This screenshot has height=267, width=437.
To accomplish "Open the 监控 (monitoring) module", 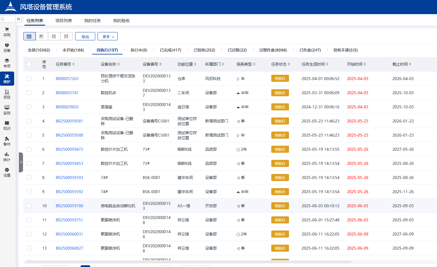I will tap(7, 110).
